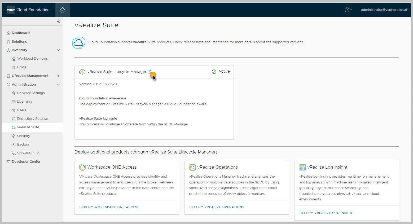This screenshot has width=413, height=224.
Task: Click Deploy vRealize Log Insight link
Action: 327,213
